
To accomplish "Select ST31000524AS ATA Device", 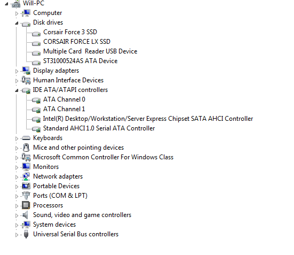I will (x=80, y=61).
